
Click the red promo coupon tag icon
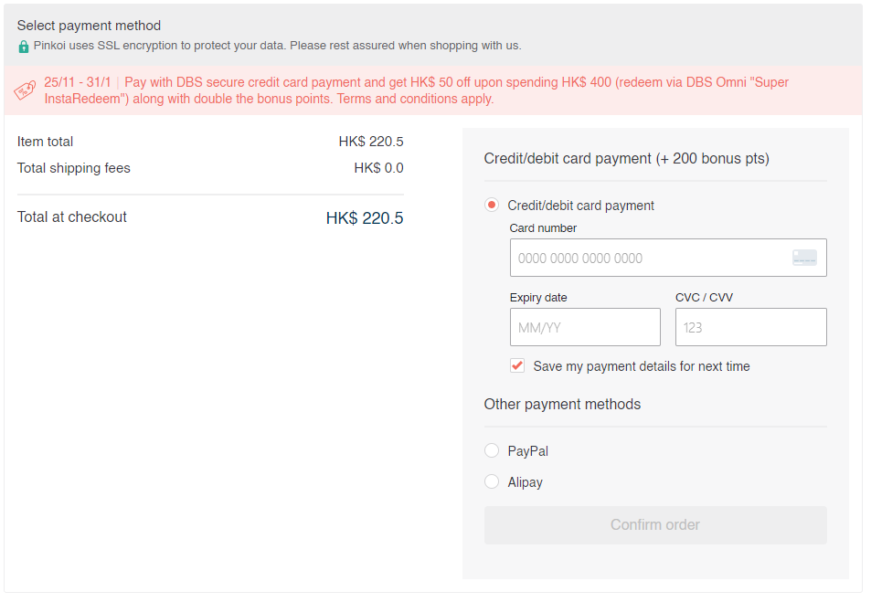pyautogui.click(x=25, y=90)
